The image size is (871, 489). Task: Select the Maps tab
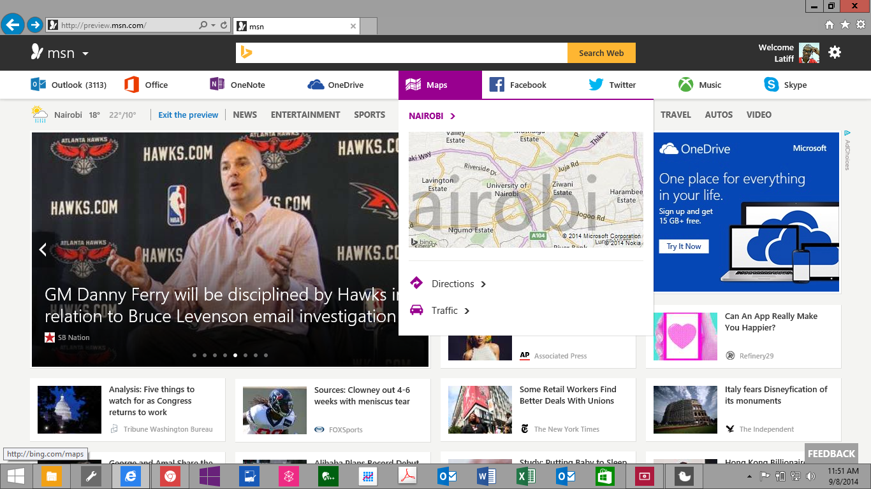[x=440, y=85]
